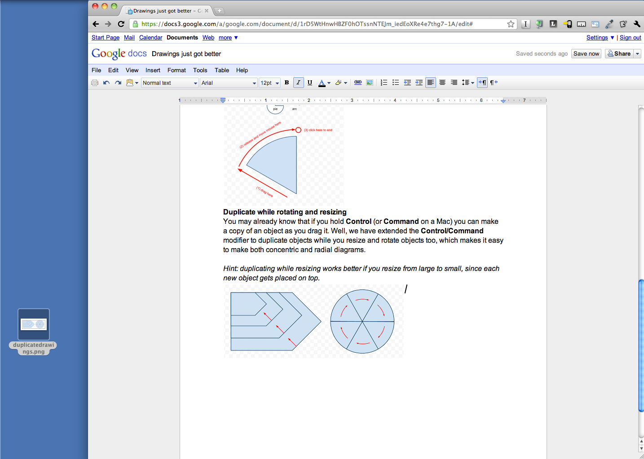Open the highlight color picker
Screen dimensions: 644x459
point(341,83)
